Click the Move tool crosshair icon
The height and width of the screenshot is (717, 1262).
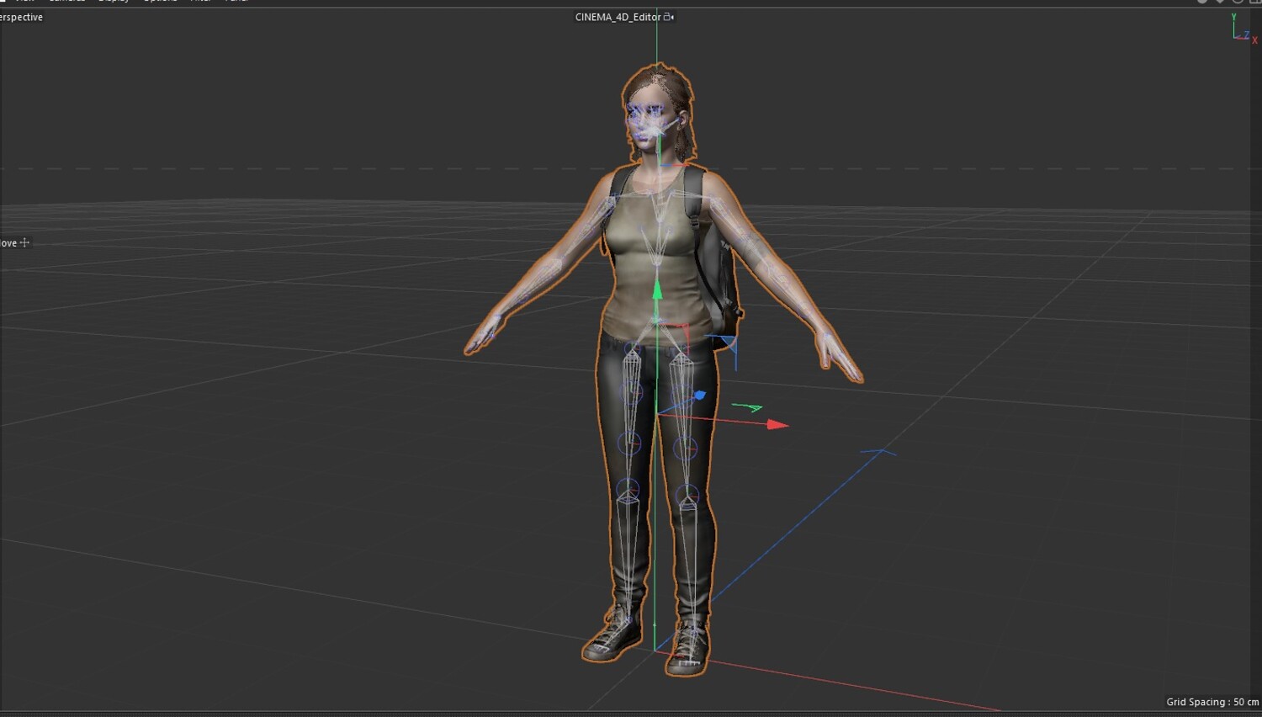pos(24,242)
